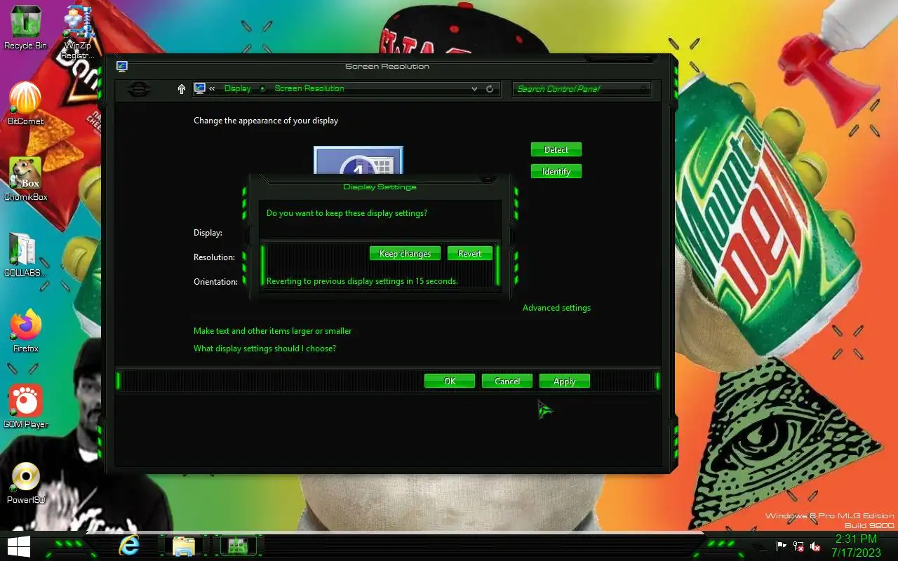Open Internet Explorer in the taskbar
Screen dimensions: 898x561
(x=129, y=546)
